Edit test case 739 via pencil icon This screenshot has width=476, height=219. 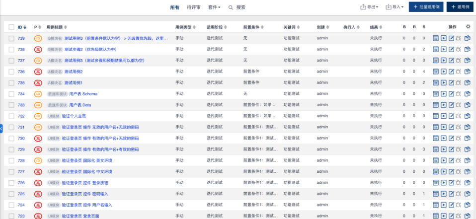452,38
